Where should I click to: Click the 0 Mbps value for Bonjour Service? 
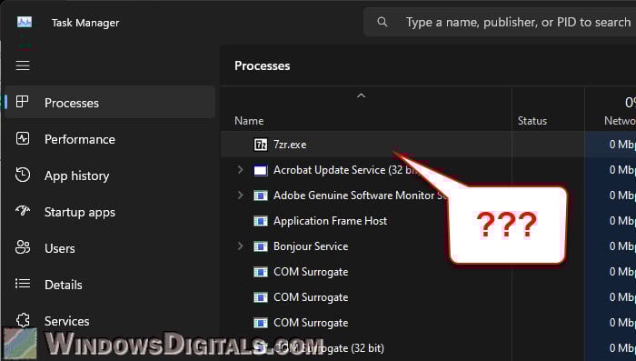622,246
